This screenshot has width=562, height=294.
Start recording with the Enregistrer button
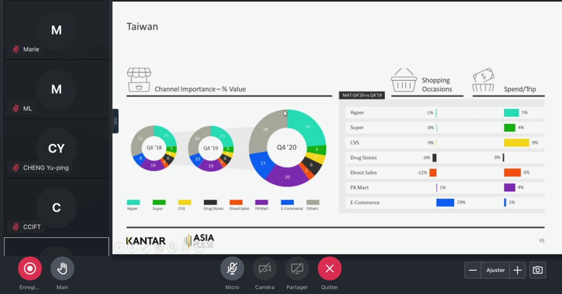tap(30, 269)
